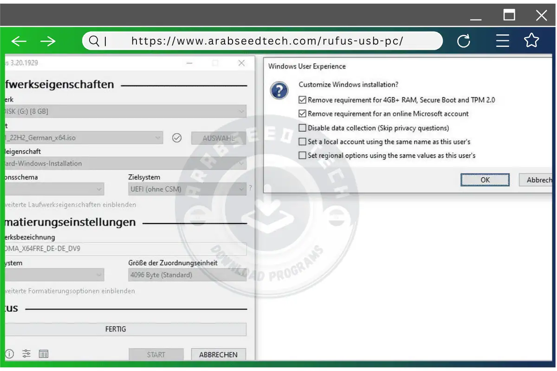
Task: Open Rufus settings sliders icon
Action: click(x=26, y=354)
